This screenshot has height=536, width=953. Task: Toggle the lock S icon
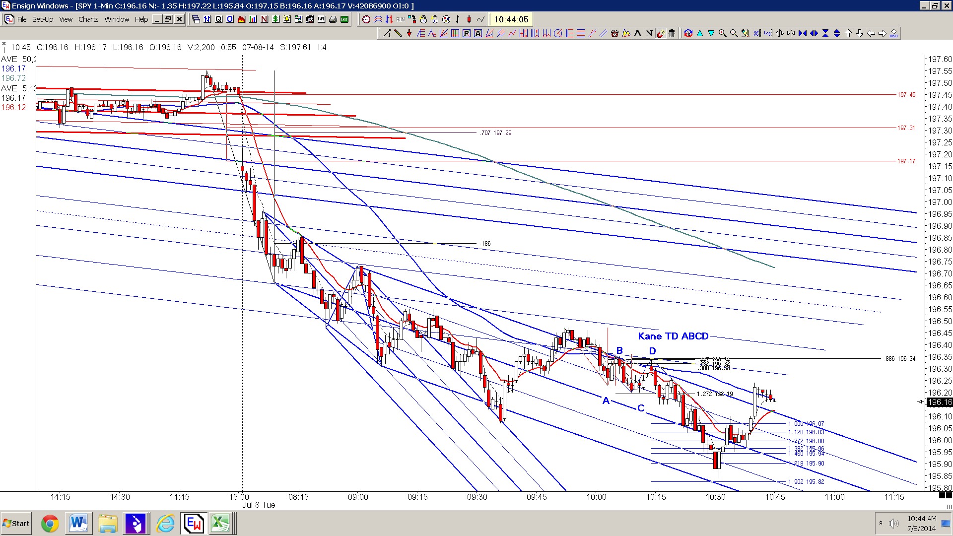coord(423,19)
